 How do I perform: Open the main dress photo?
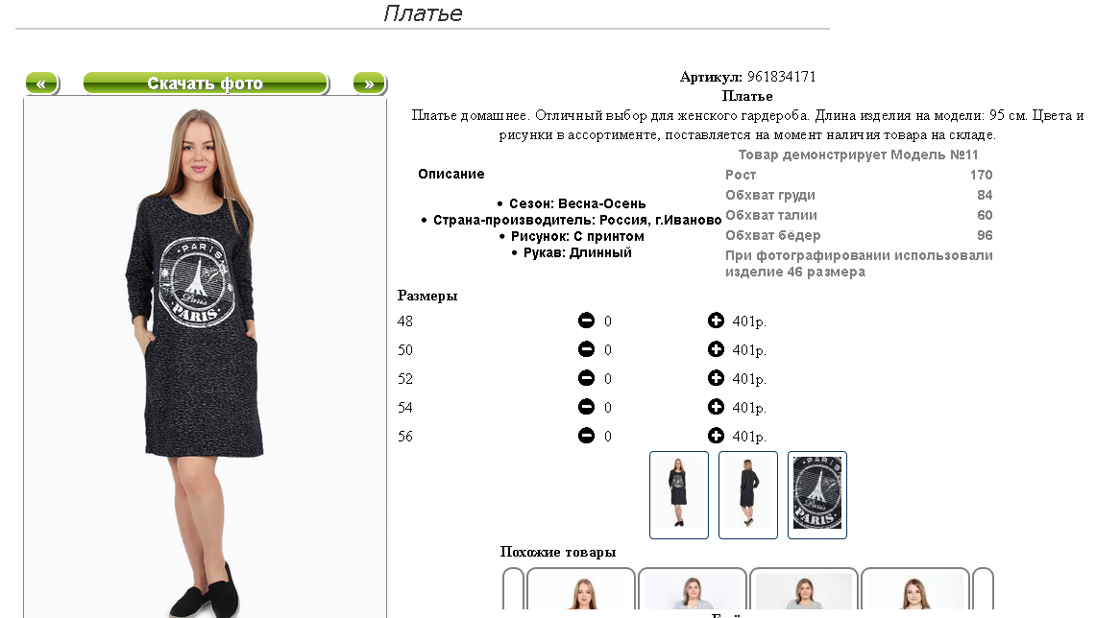click(205, 360)
